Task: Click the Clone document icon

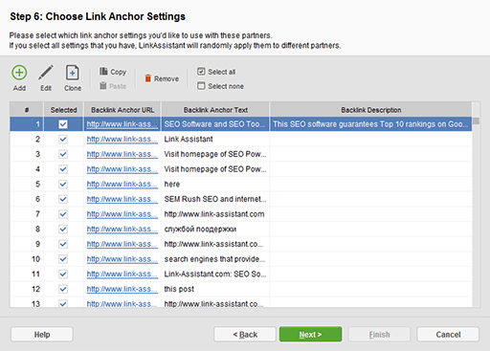Action: (x=73, y=73)
